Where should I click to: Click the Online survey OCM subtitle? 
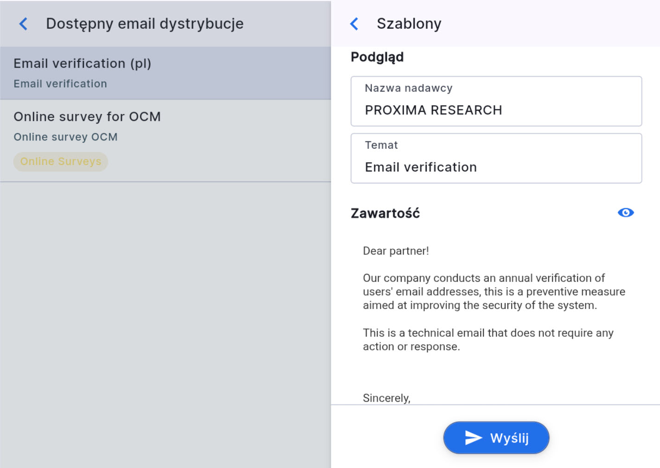click(x=65, y=137)
